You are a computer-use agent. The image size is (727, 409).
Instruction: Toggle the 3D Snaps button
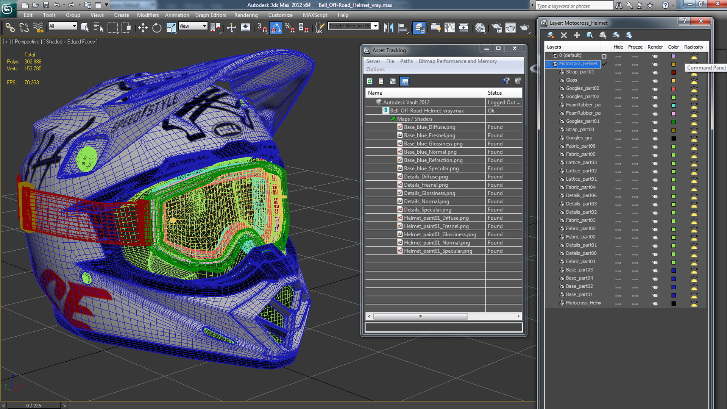point(262,27)
